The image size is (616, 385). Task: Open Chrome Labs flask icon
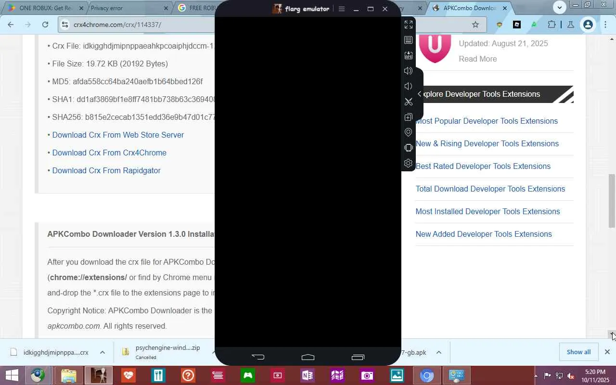pos(571,25)
